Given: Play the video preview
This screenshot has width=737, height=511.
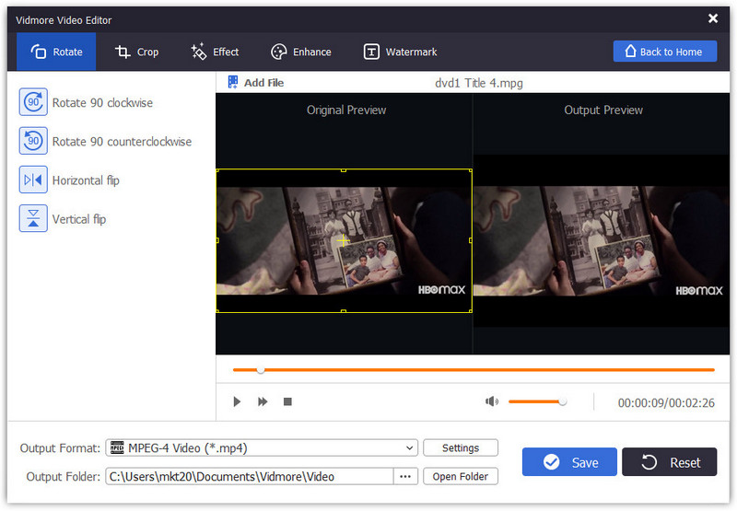Looking at the screenshot, I should click(237, 402).
